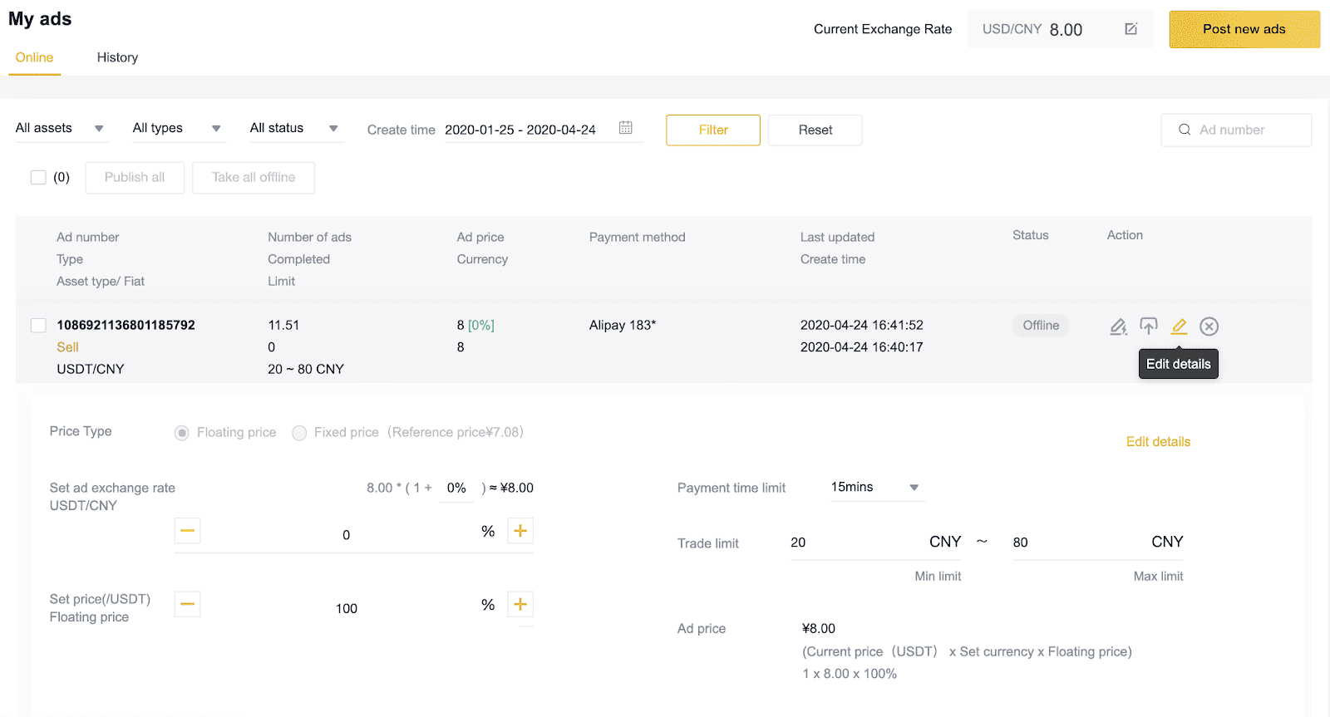Decrease floating price percentage with minus
The width and height of the screenshot is (1330, 717).
188,604
